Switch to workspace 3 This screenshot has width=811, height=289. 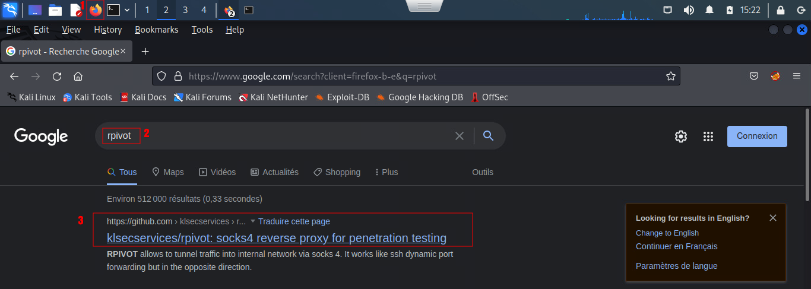coord(185,10)
